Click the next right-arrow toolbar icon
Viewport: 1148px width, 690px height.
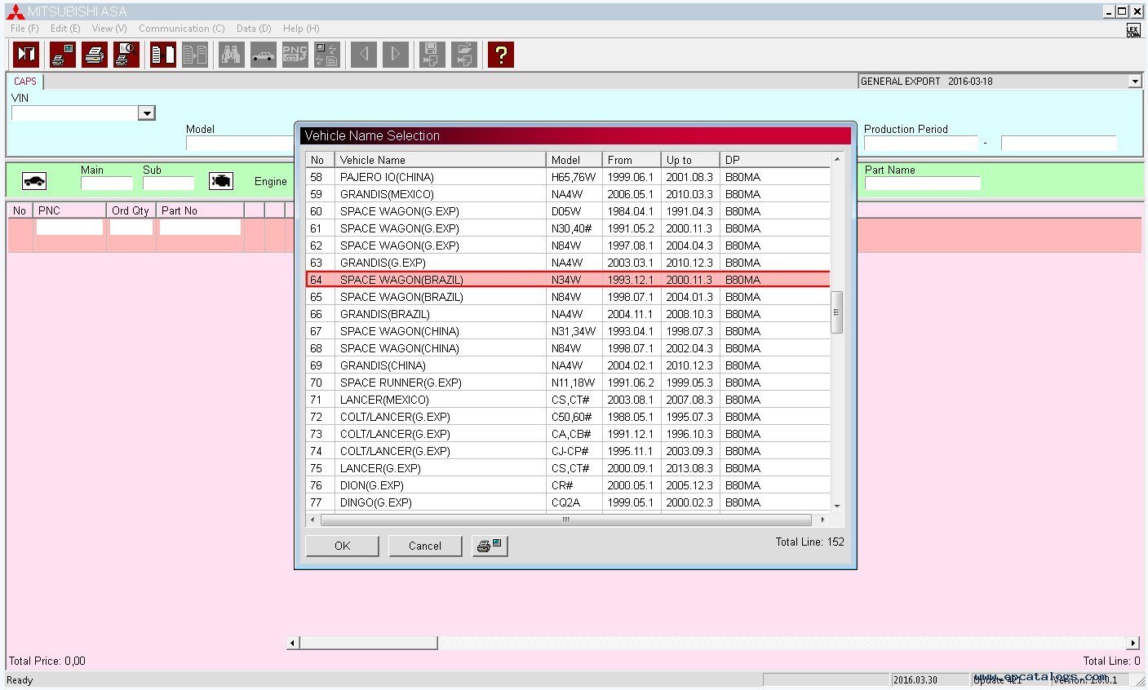(x=396, y=55)
